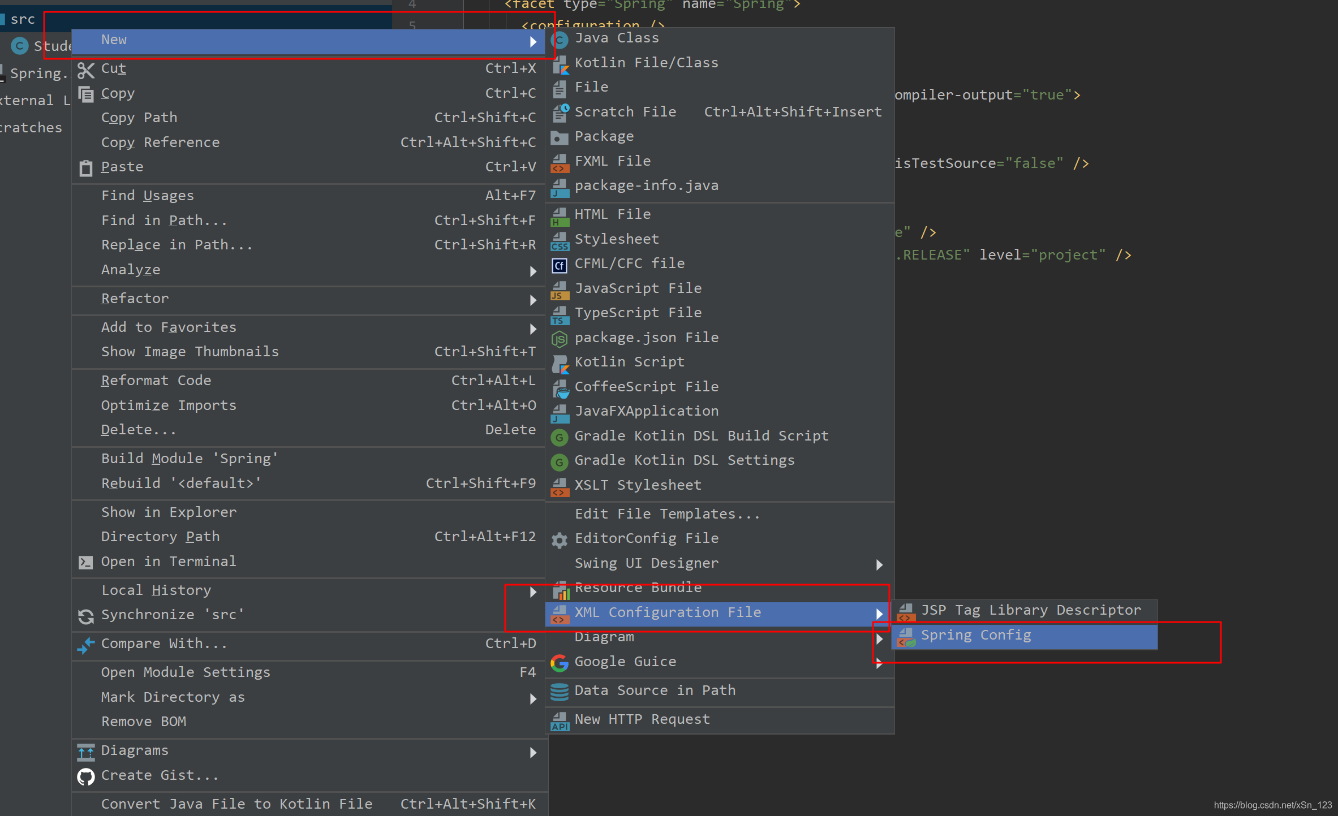Select Optimize Imports entry
Screen dimensions: 1338x816
309,405
